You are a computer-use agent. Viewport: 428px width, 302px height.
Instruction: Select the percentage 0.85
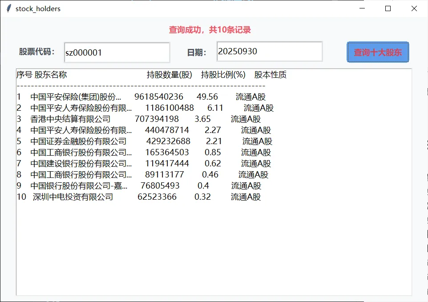click(x=213, y=152)
